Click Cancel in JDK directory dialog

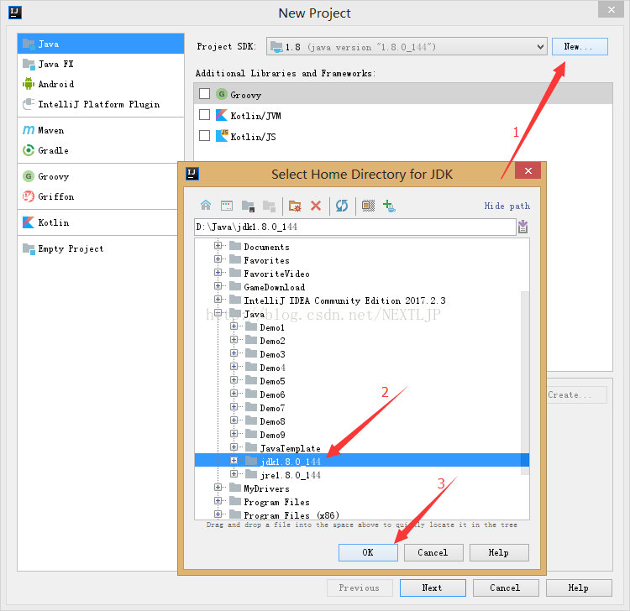click(433, 552)
